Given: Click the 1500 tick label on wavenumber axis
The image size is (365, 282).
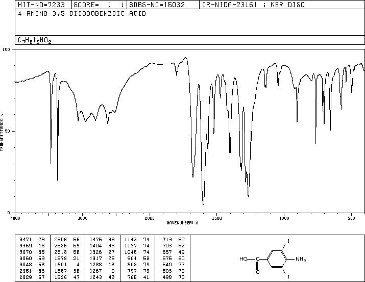Looking at the screenshot, I should (x=217, y=218).
